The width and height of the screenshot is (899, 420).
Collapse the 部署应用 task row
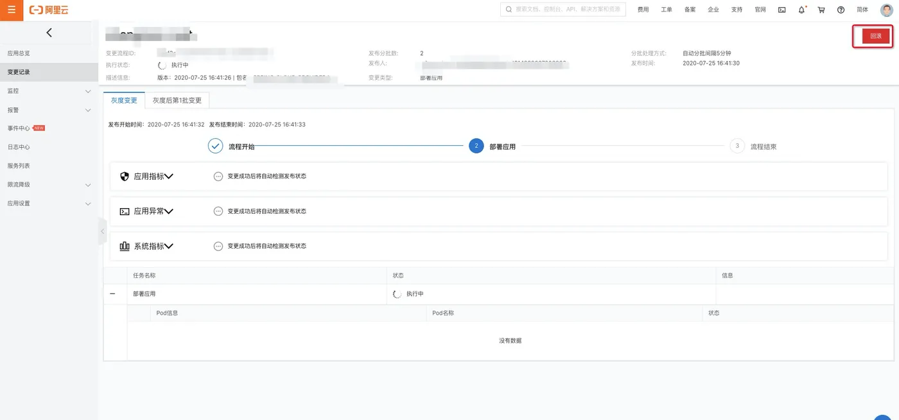coord(112,293)
